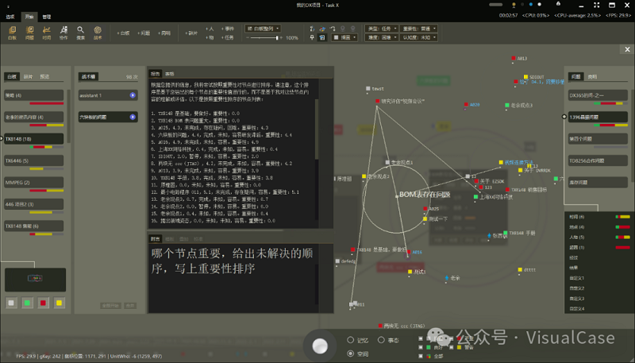Click the round joystick button at bottom

click(x=320, y=346)
